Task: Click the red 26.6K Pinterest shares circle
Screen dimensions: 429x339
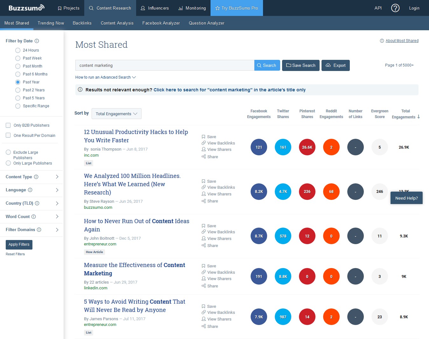Action: tap(307, 147)
